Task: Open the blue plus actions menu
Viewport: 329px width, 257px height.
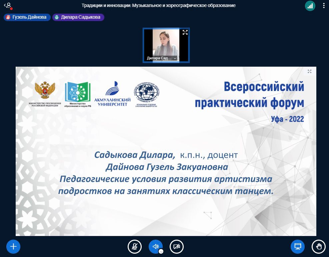Action: (x=13, y=247)
